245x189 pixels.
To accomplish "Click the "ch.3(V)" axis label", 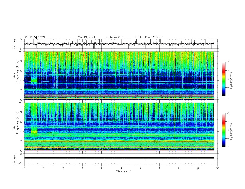I will 15,158.
